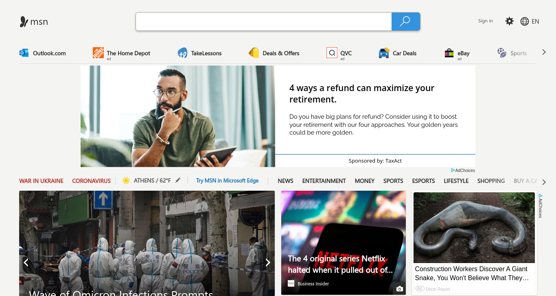Select the LIFESTYLE tab

[456, 181]
